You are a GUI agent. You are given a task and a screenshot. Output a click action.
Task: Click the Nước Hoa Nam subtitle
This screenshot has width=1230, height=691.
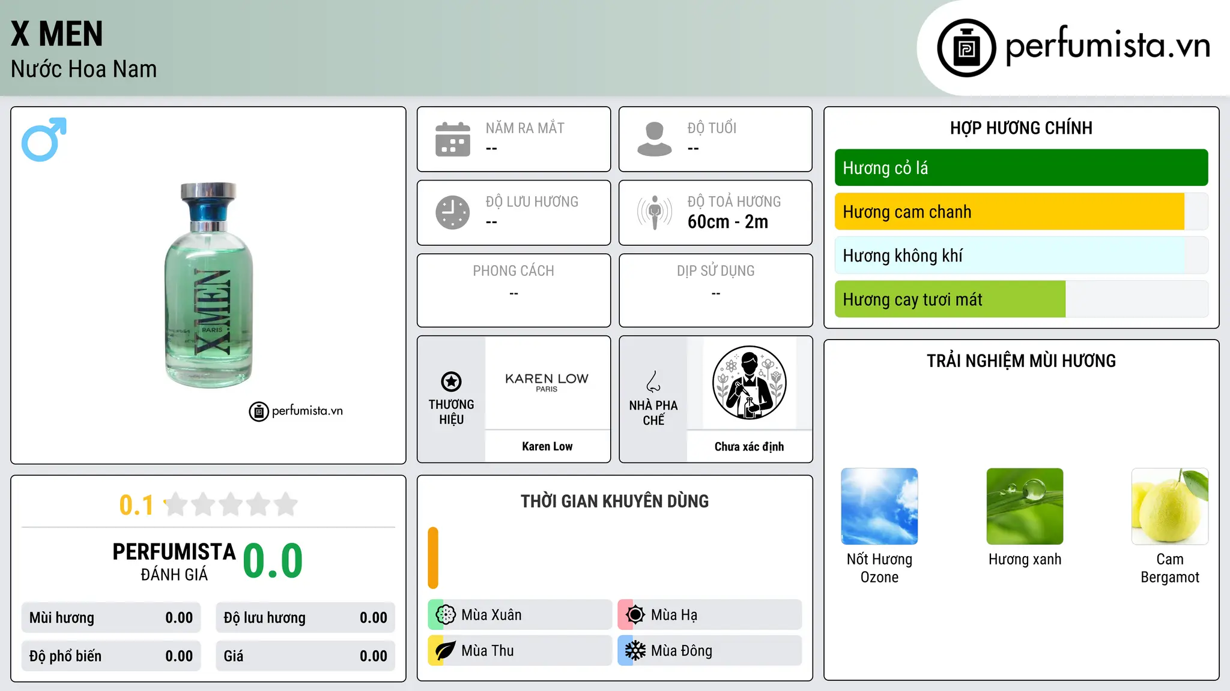click(84, 69)
